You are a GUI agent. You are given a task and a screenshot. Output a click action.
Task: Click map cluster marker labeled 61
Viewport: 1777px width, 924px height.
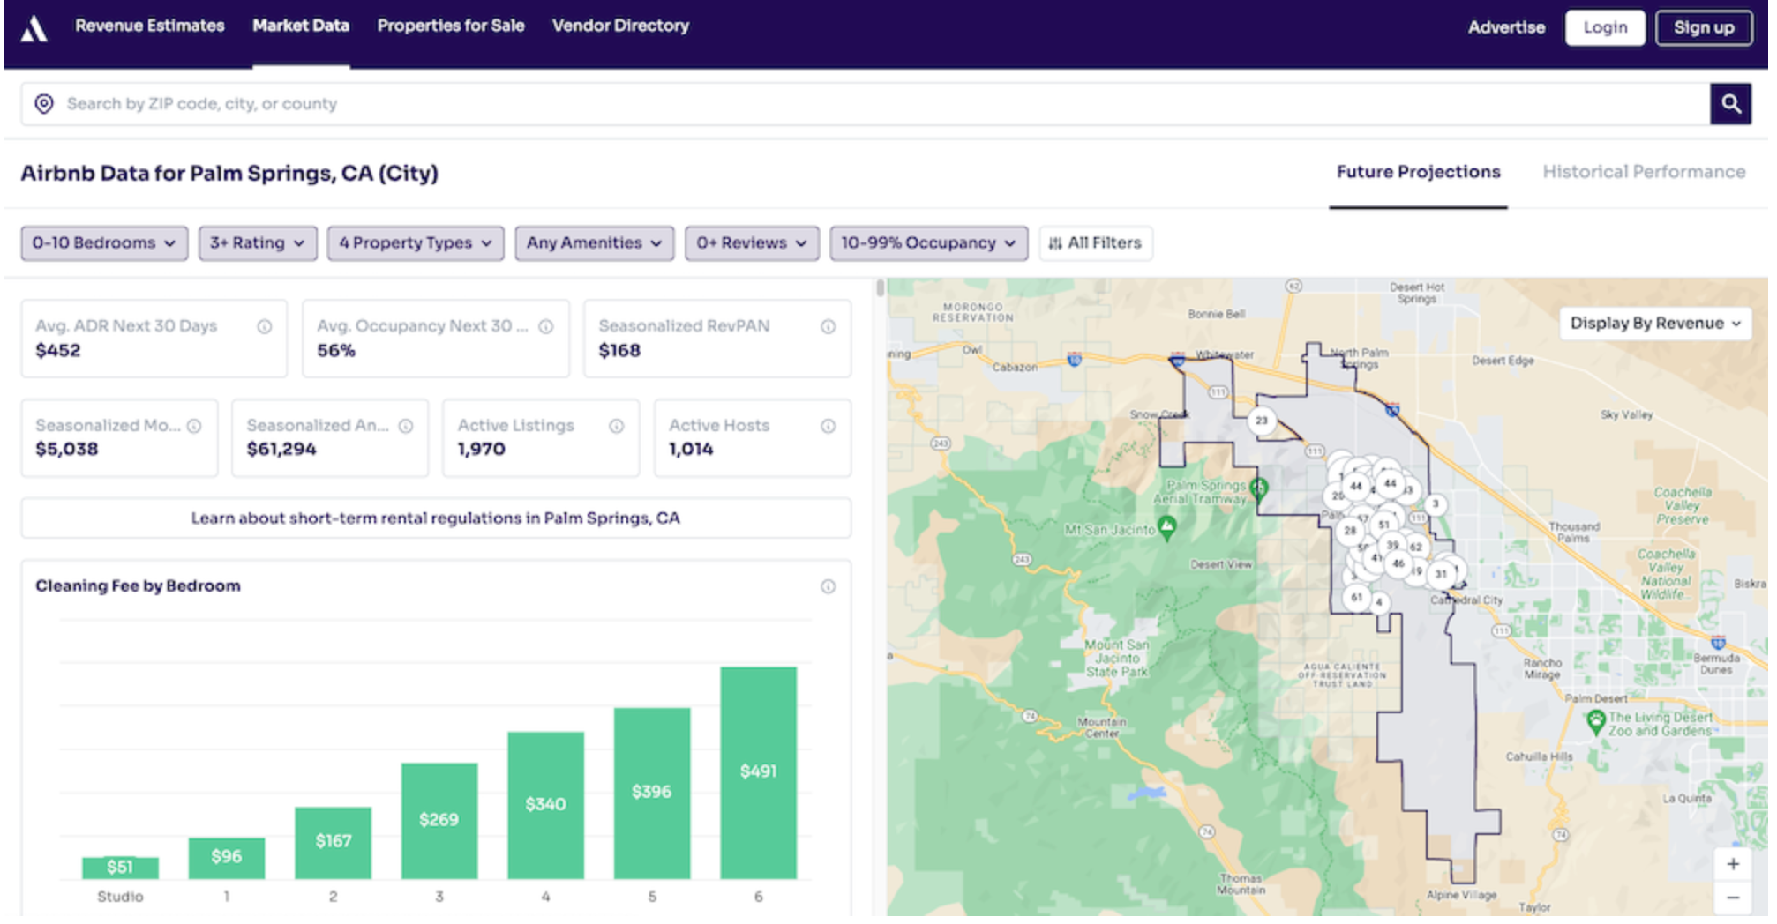click(x=1356, y=597)
